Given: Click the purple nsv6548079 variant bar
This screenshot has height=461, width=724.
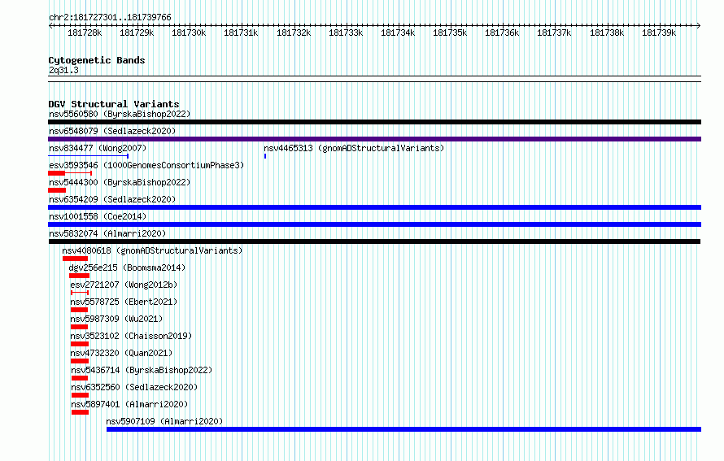Looking at the screenshot, I should (374, 139).
